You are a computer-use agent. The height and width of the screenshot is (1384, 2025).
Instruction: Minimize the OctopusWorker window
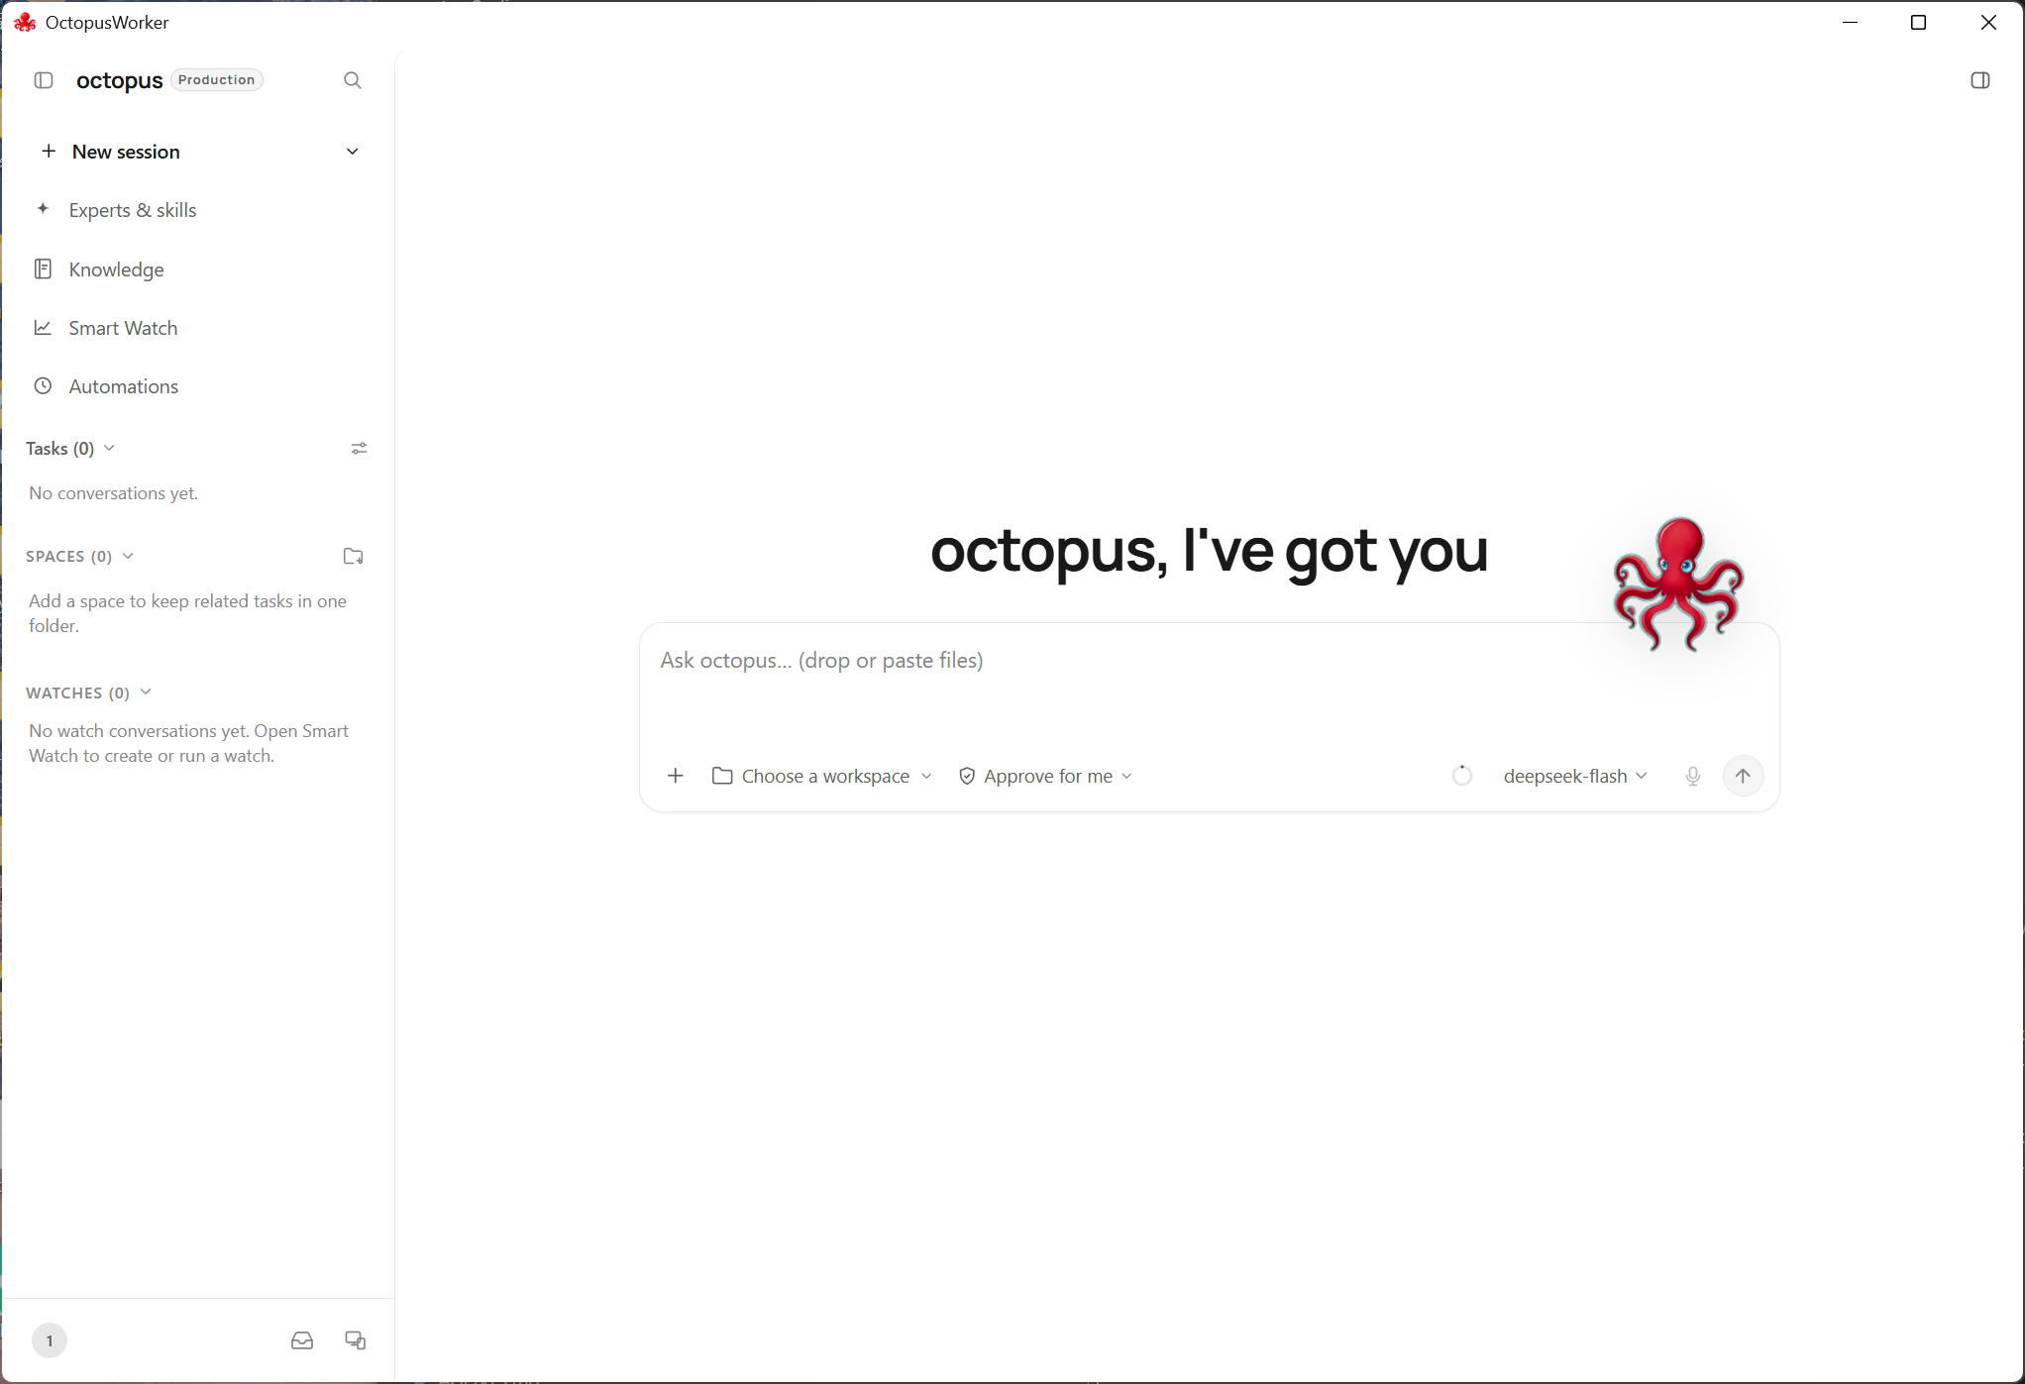[1850, 22]
